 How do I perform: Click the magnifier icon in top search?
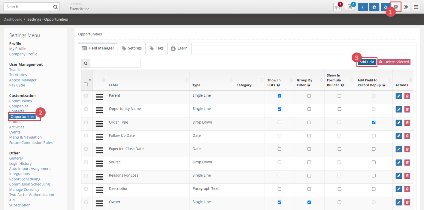pyautogui.click(x=55, y=7)
